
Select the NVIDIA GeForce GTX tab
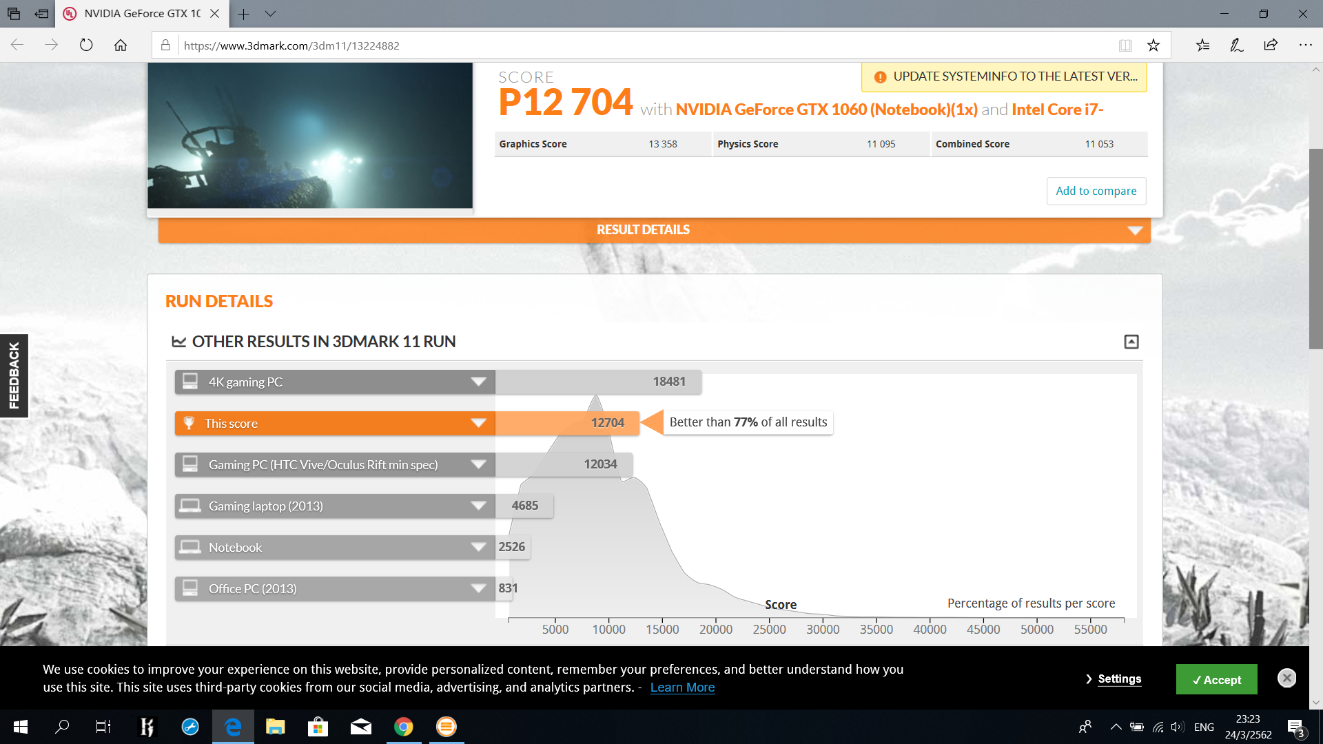tap(142, 14)
